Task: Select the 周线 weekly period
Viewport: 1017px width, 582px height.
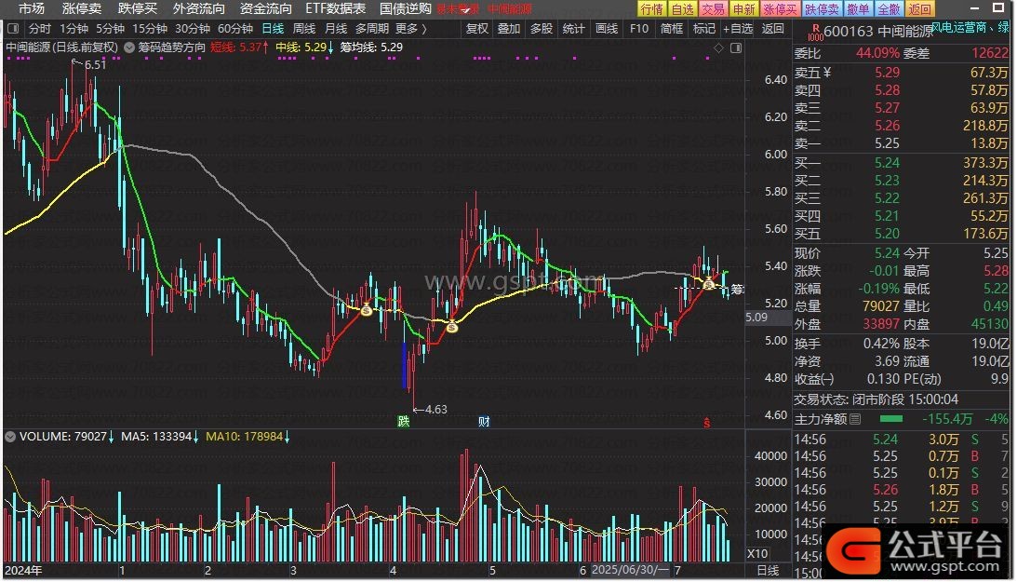Action: click(304, 29)
